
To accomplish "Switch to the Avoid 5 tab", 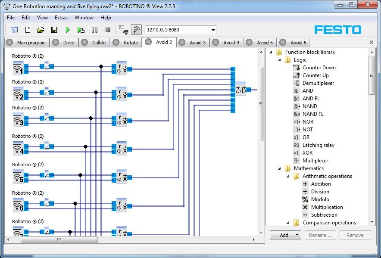I will coord(260,43).
